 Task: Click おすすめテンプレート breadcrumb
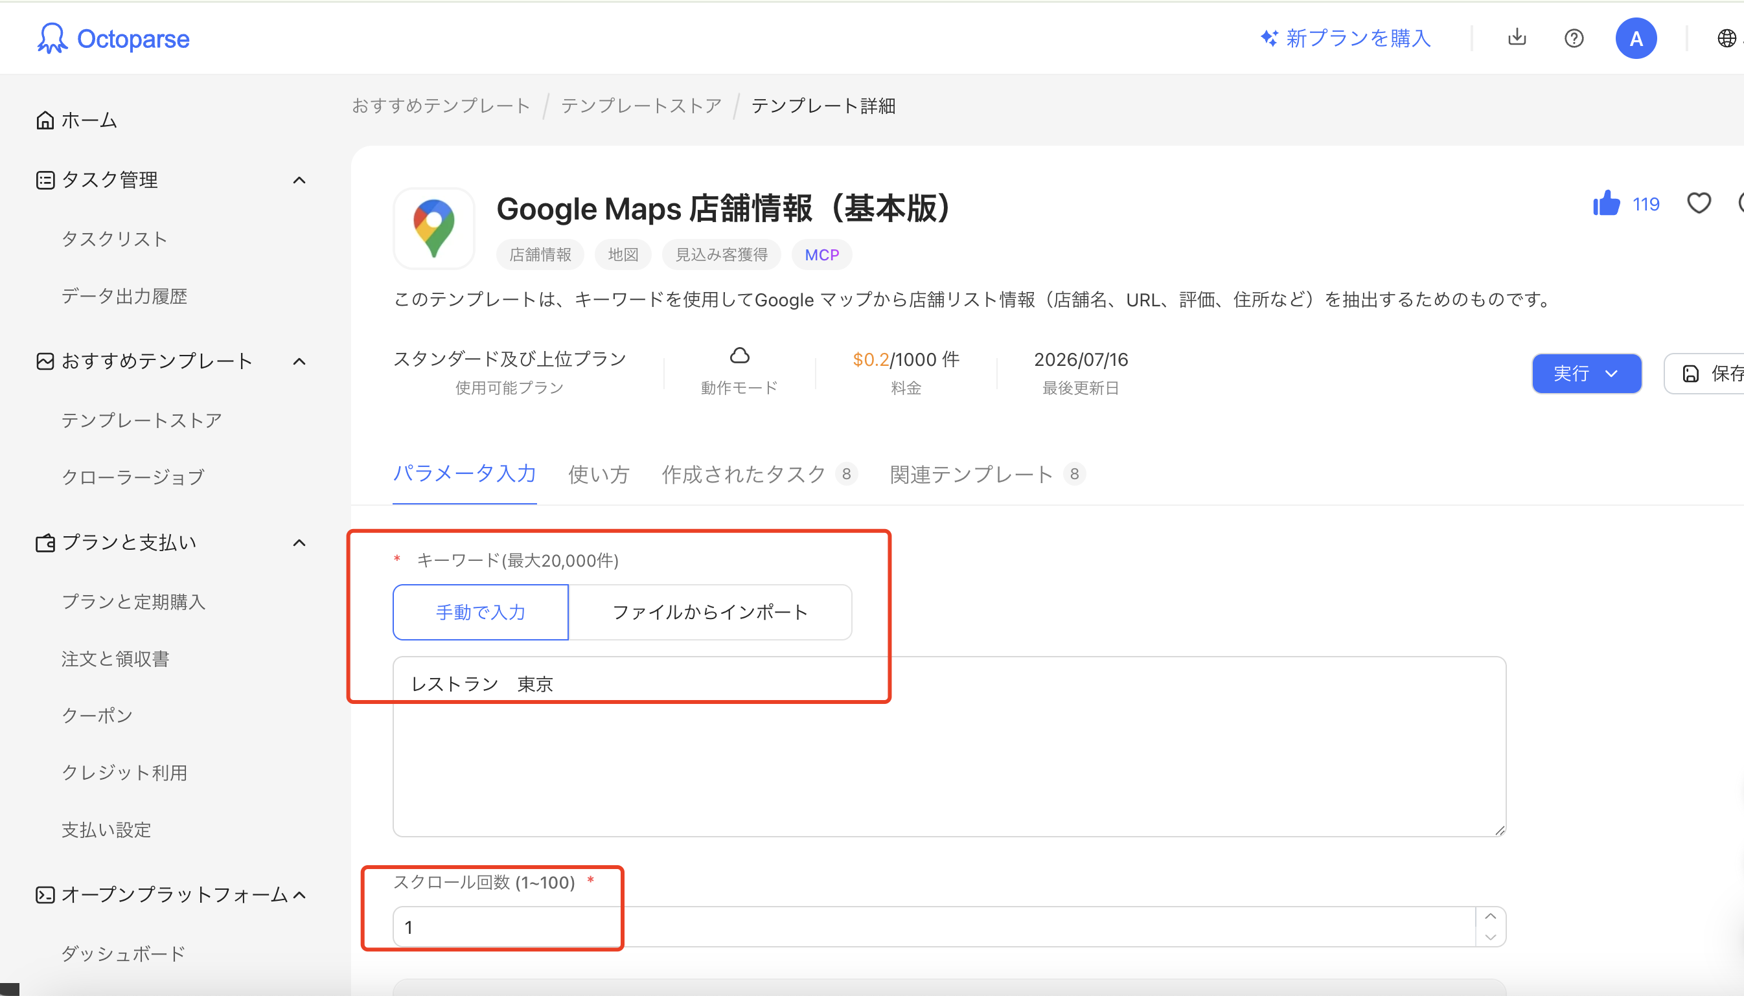click(x=441, y=106)
